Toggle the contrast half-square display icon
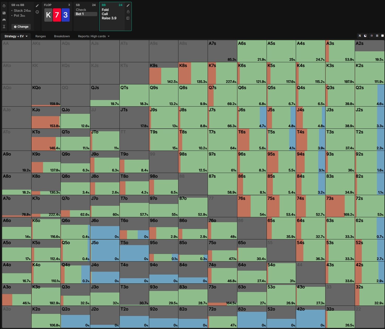Image resolution: width=385 pixels, height=329 pixels. point(365,36)
